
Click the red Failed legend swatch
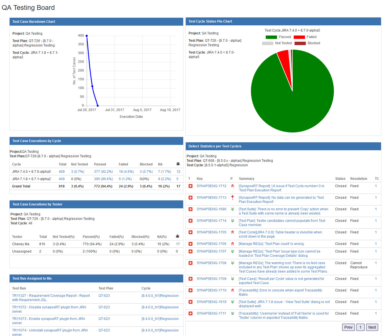(x=299, y=37)
